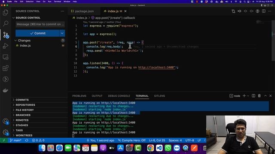Switch to the PROBLEMS panel tab
The height and width of the screenshot is (154, 275).
[x=79, y=96]
